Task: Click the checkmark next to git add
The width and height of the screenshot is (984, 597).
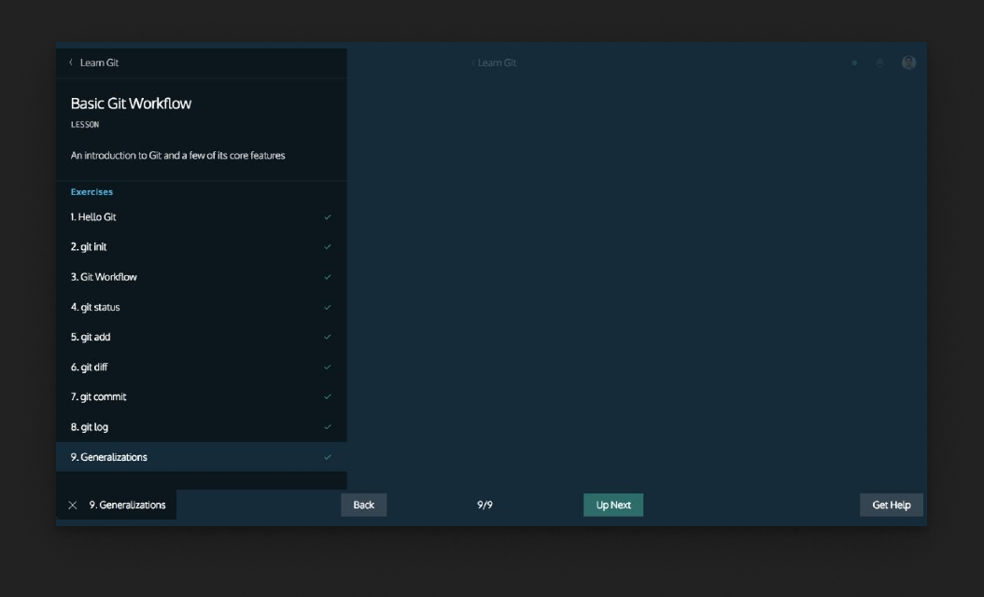Action: [x=328, y=337]
